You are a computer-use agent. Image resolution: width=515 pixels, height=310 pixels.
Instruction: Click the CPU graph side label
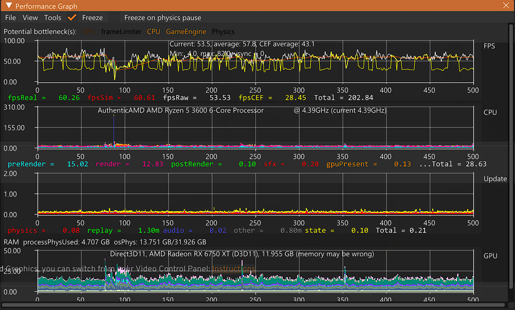pos(490,112)
